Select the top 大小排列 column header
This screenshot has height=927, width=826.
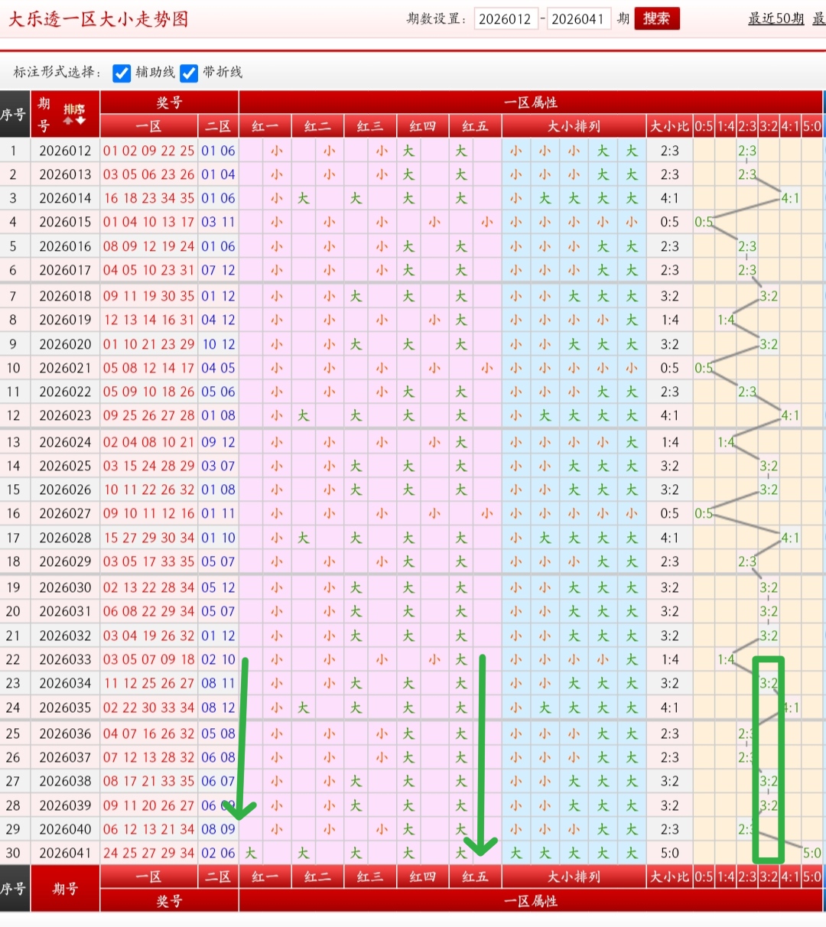[x=574, y=126]
